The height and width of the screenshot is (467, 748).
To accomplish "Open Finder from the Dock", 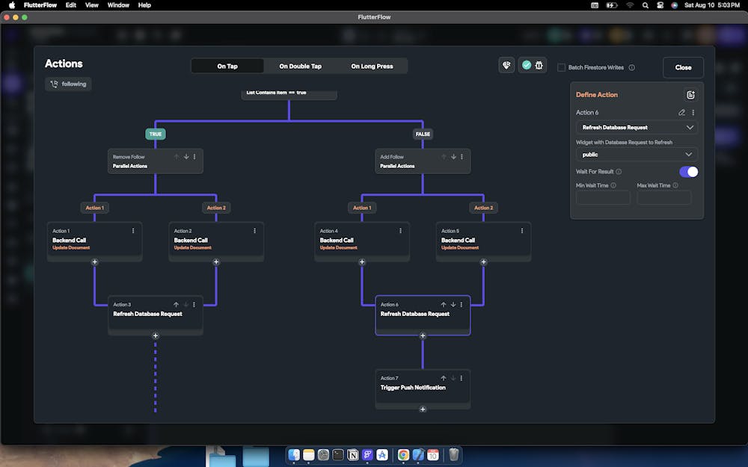I will 294,455.
